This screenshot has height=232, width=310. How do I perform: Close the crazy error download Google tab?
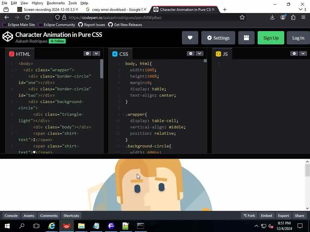[x=145, y=9]
